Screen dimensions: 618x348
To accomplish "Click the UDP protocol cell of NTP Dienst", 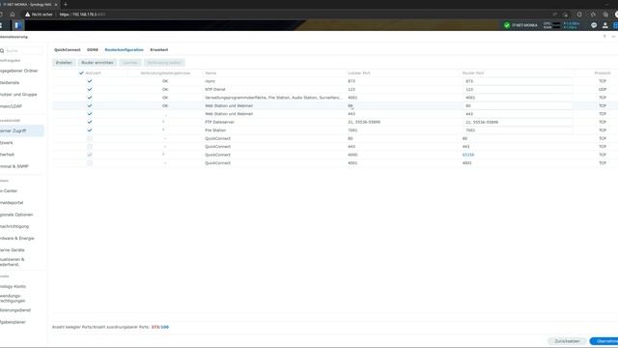I will 603,90.
